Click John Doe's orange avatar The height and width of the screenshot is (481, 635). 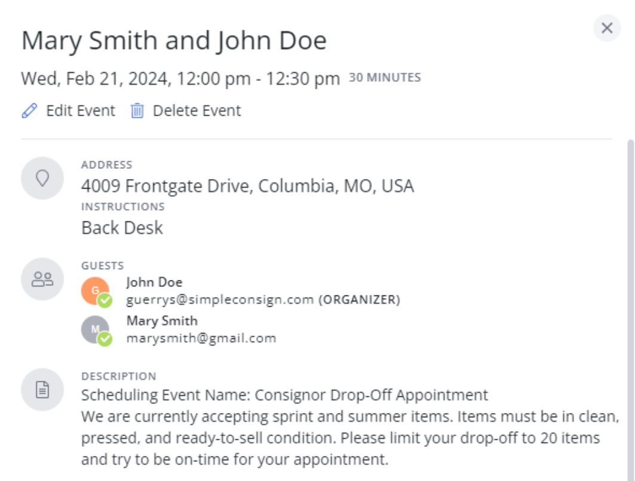point(95,291)
